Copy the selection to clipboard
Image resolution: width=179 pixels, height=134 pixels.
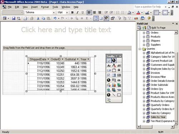tap(43, 18)
